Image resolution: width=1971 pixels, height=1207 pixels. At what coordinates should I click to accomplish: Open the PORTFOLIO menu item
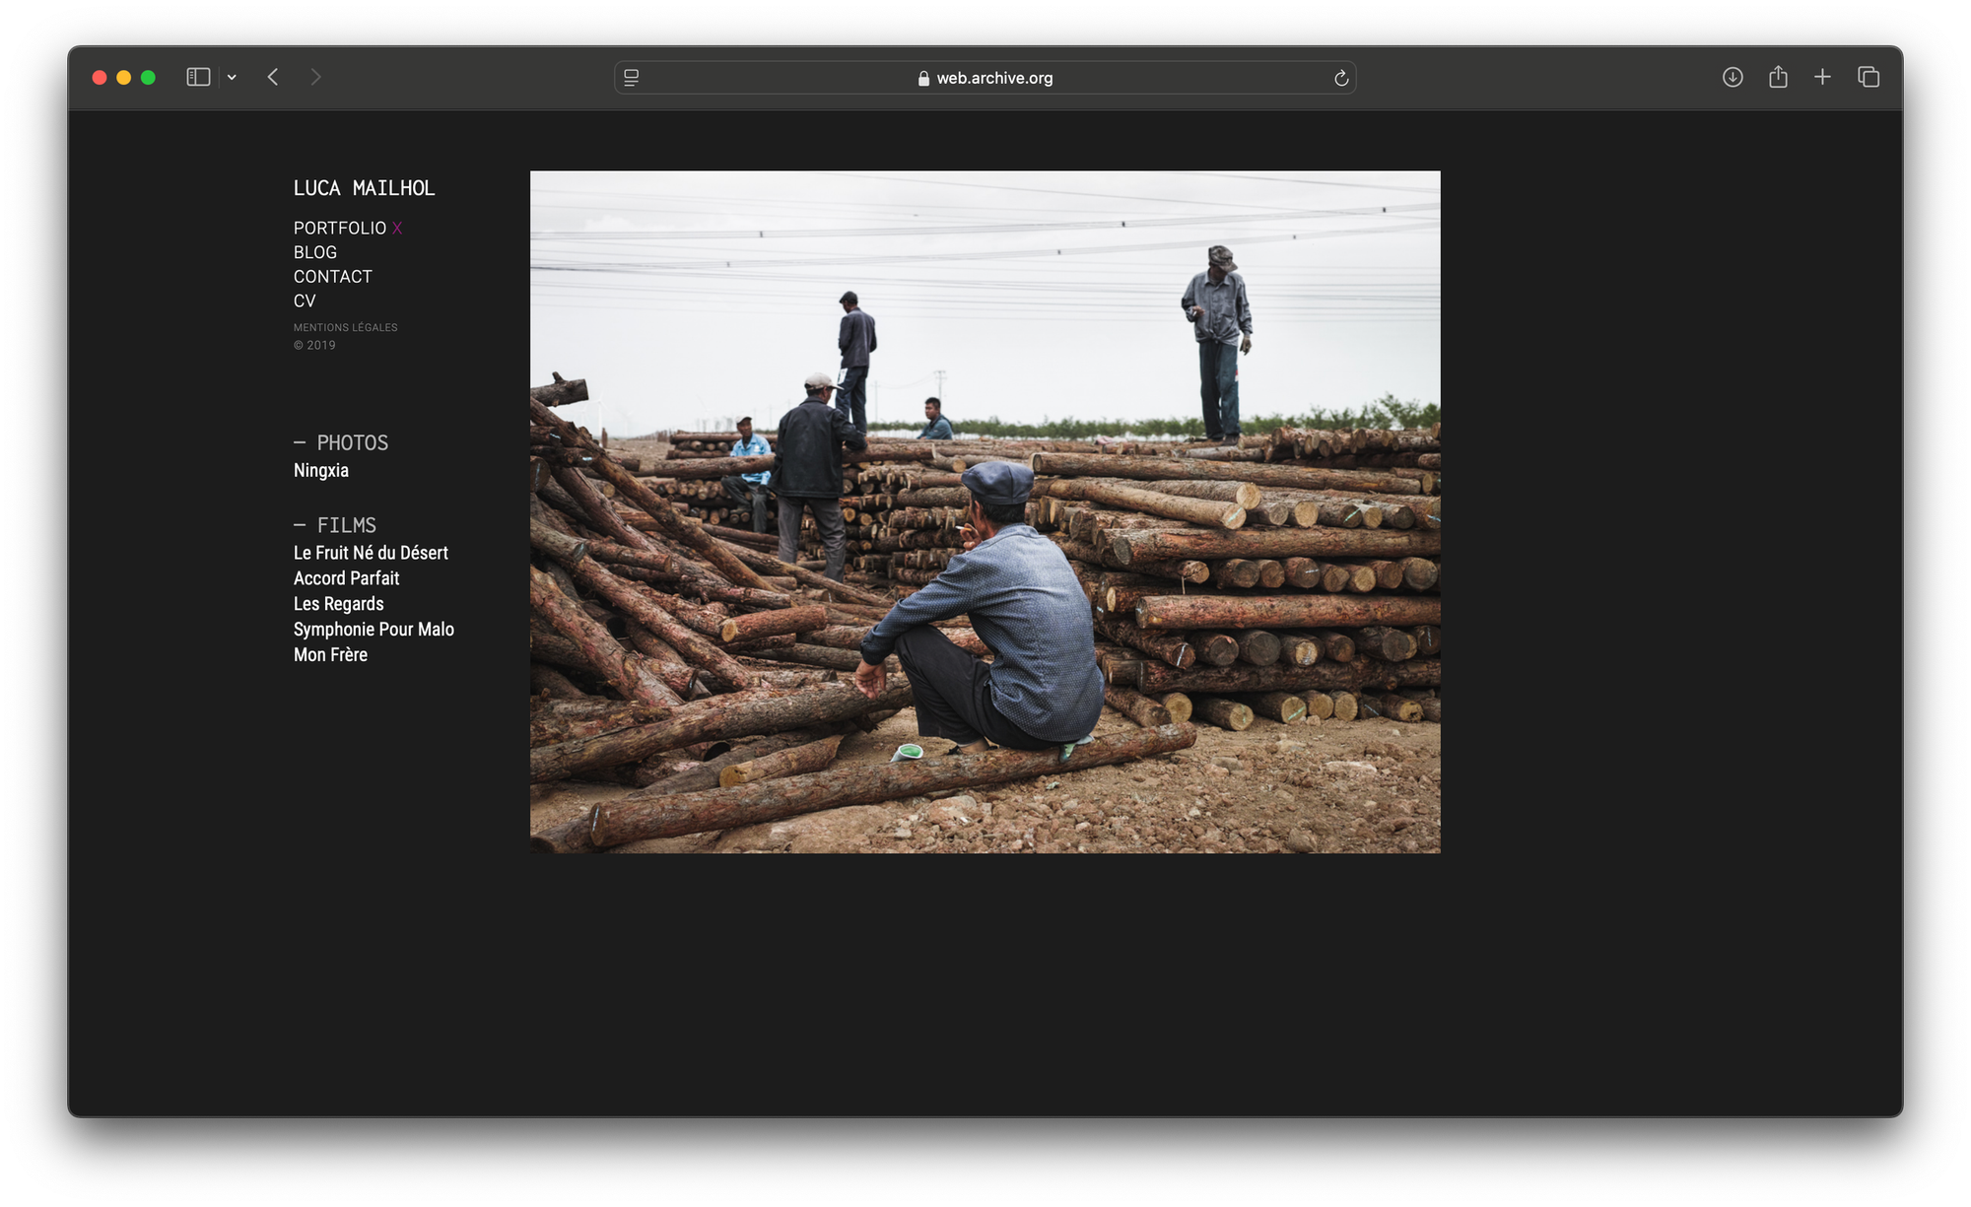click(x=339, y=229)
